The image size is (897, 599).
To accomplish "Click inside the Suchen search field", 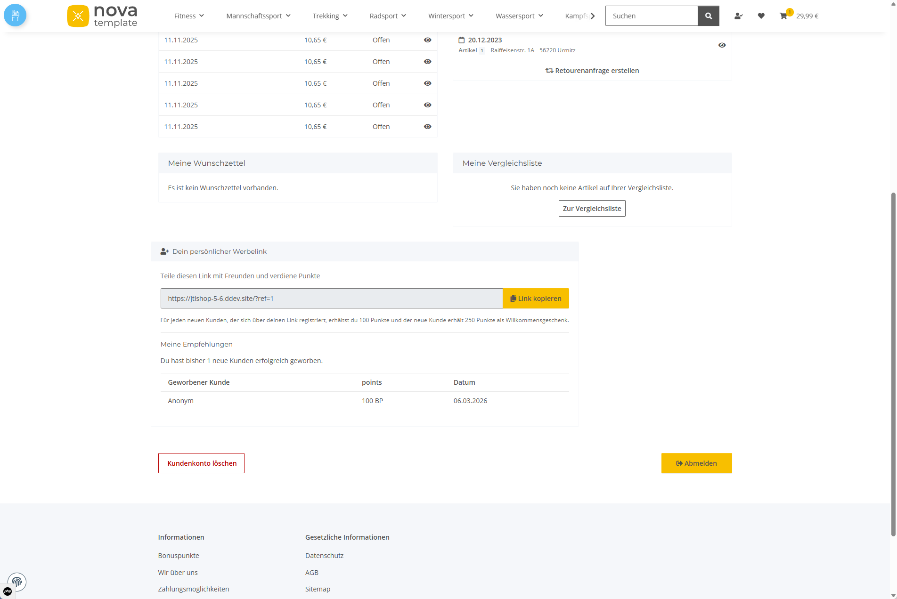I will 652,16.
